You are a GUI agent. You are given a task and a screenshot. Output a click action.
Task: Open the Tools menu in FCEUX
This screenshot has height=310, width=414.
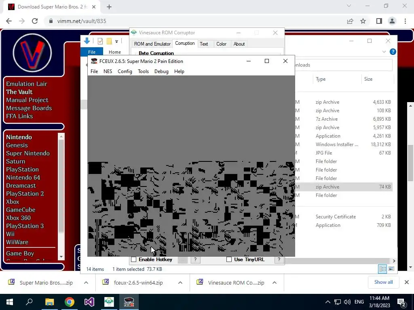[144, 71]
